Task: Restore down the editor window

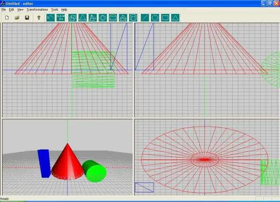Action: [x=270, y=3]
